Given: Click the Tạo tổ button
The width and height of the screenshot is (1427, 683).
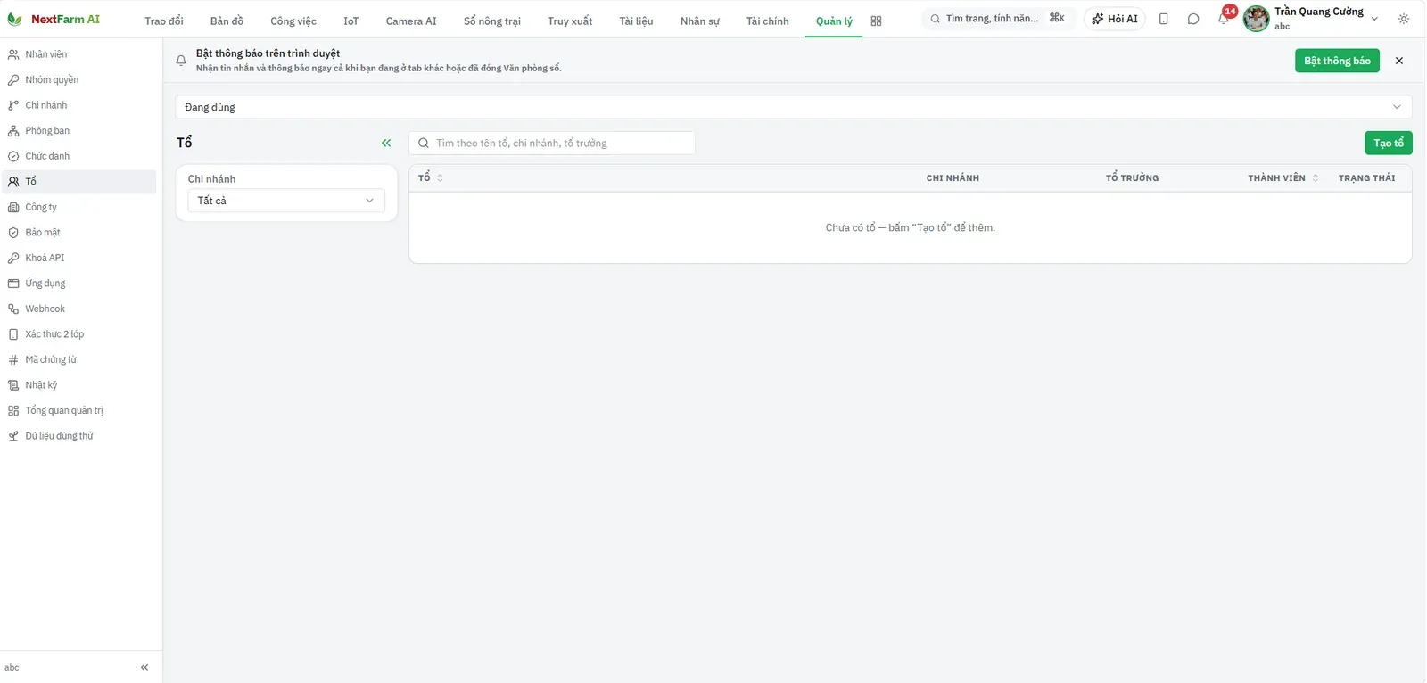Looking at the screenshot, I should coord(1389,143).
